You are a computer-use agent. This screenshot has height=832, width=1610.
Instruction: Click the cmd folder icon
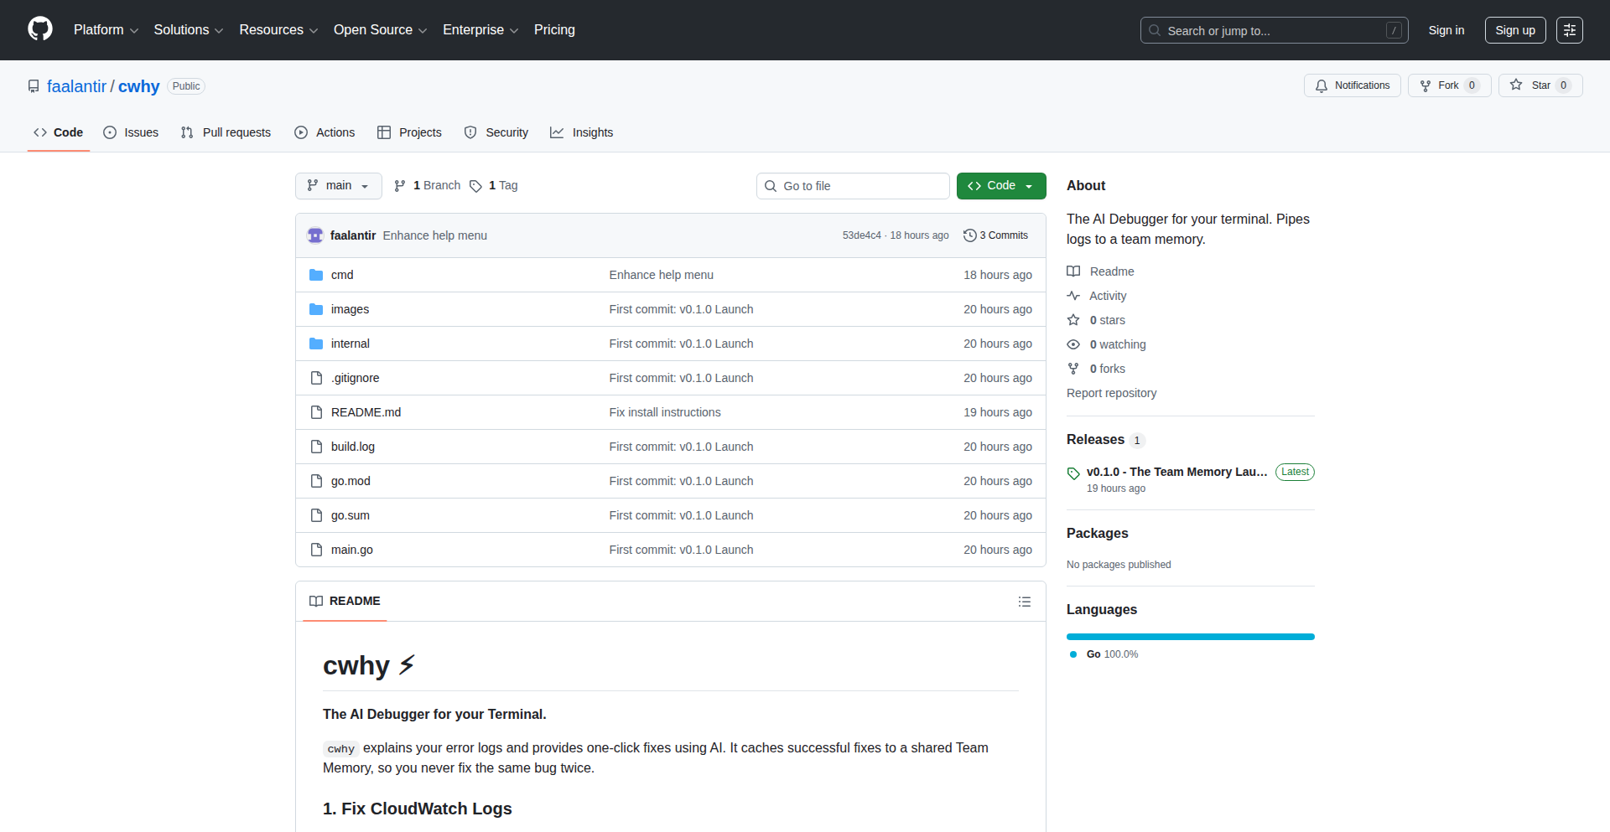pyautogui.click(x=316, y=275)
